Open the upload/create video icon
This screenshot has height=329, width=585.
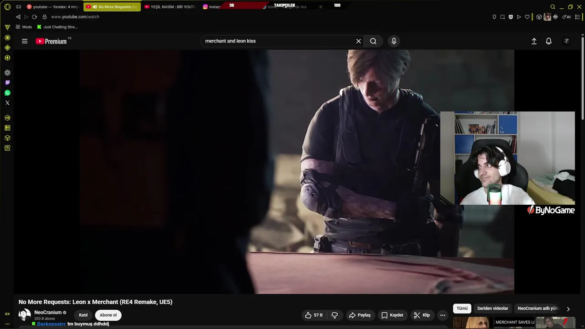[534, 41]
